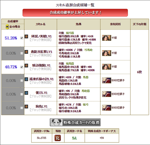This screenshot has width=150, height=145.
Task: Click the 6枚 value in 天下の片鱗 column
Action: pos(139,72)
